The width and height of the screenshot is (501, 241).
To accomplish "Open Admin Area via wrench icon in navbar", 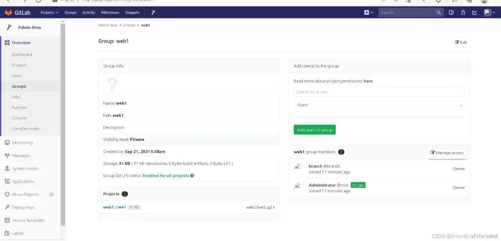I will tap(153, 12).
